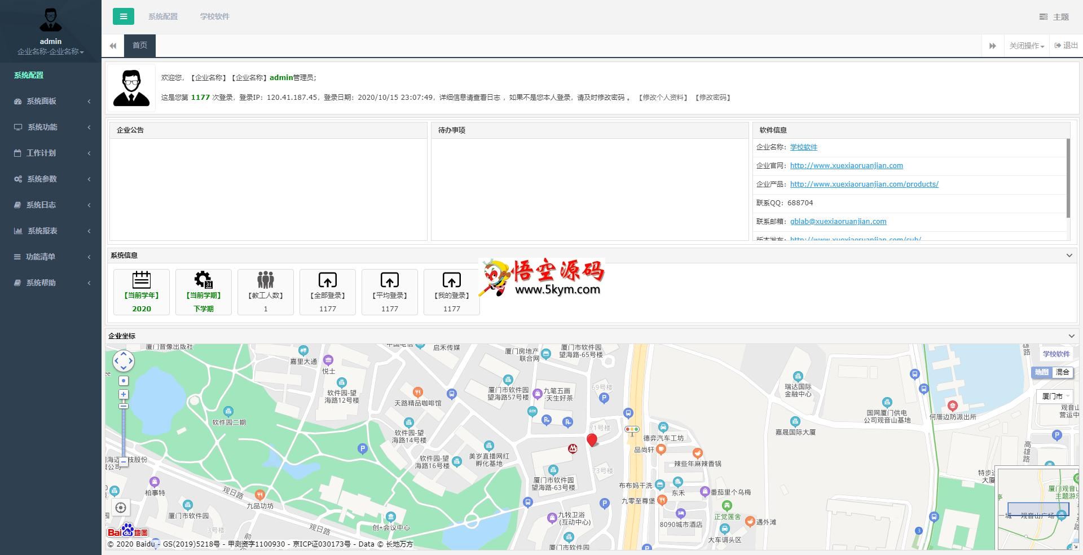Click the 软件信息 panel scrollbar
Screen dimensions: 1083x555
pyautogui.click(x=1068, y=178)
